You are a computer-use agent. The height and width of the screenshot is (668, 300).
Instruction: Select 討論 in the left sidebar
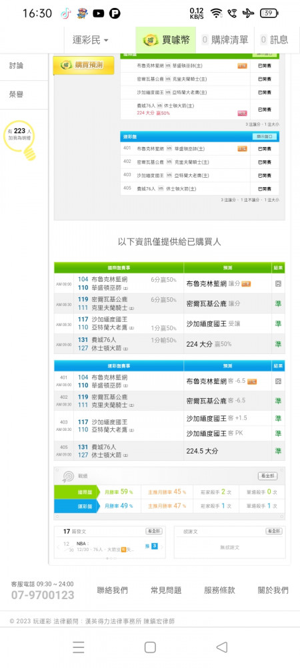[17, 65]
